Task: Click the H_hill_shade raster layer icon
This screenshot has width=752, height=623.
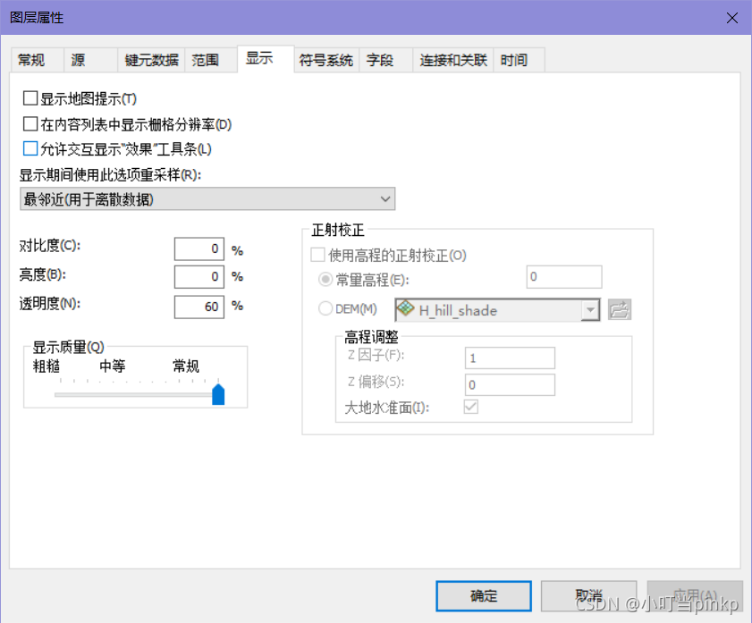Action: tap(406, 308)
